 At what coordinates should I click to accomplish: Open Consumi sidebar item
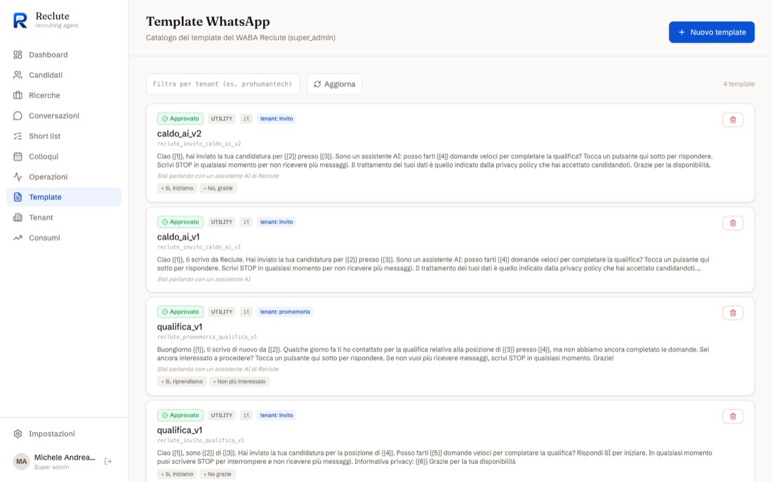point(64,238)
